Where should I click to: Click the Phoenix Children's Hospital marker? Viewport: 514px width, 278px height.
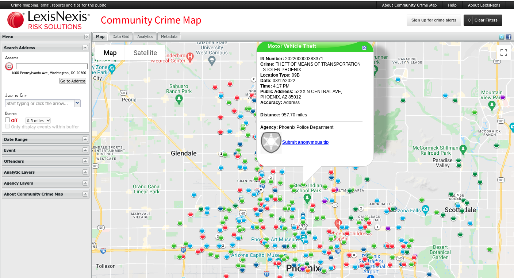(x=338, y=223)
